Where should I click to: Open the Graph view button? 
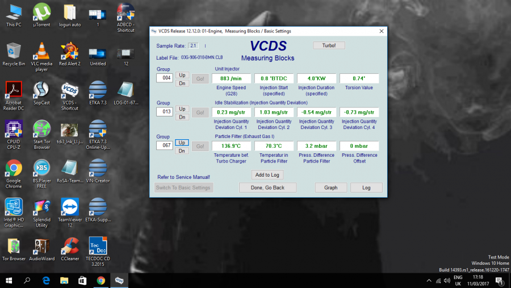point(330,187)
